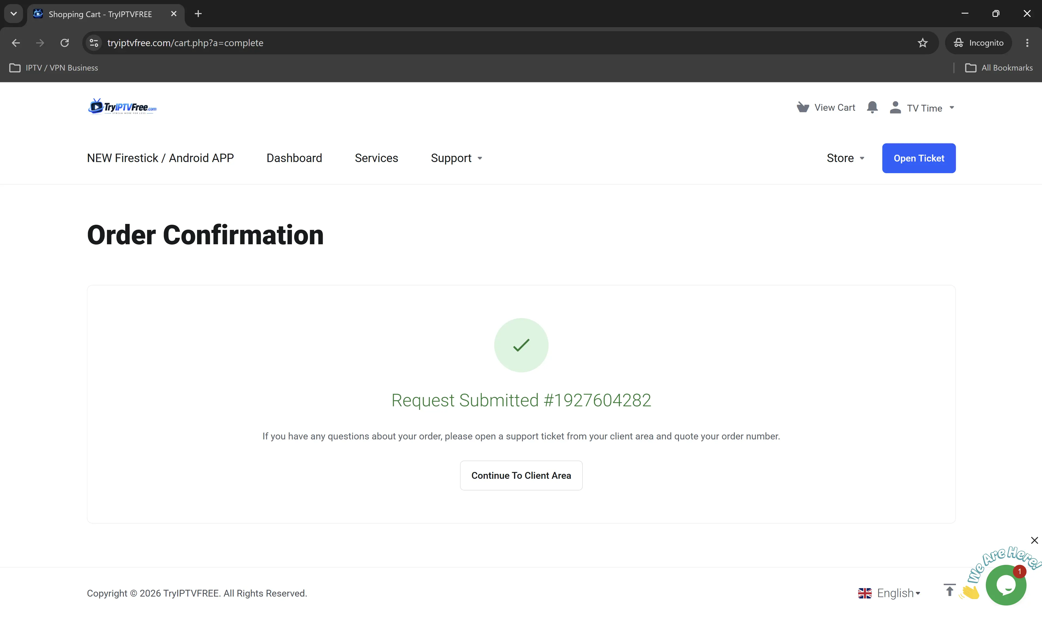Screen dimensions: 1042x618
Task: Click the person avatar next to TV Time
Action: [895, 107]
